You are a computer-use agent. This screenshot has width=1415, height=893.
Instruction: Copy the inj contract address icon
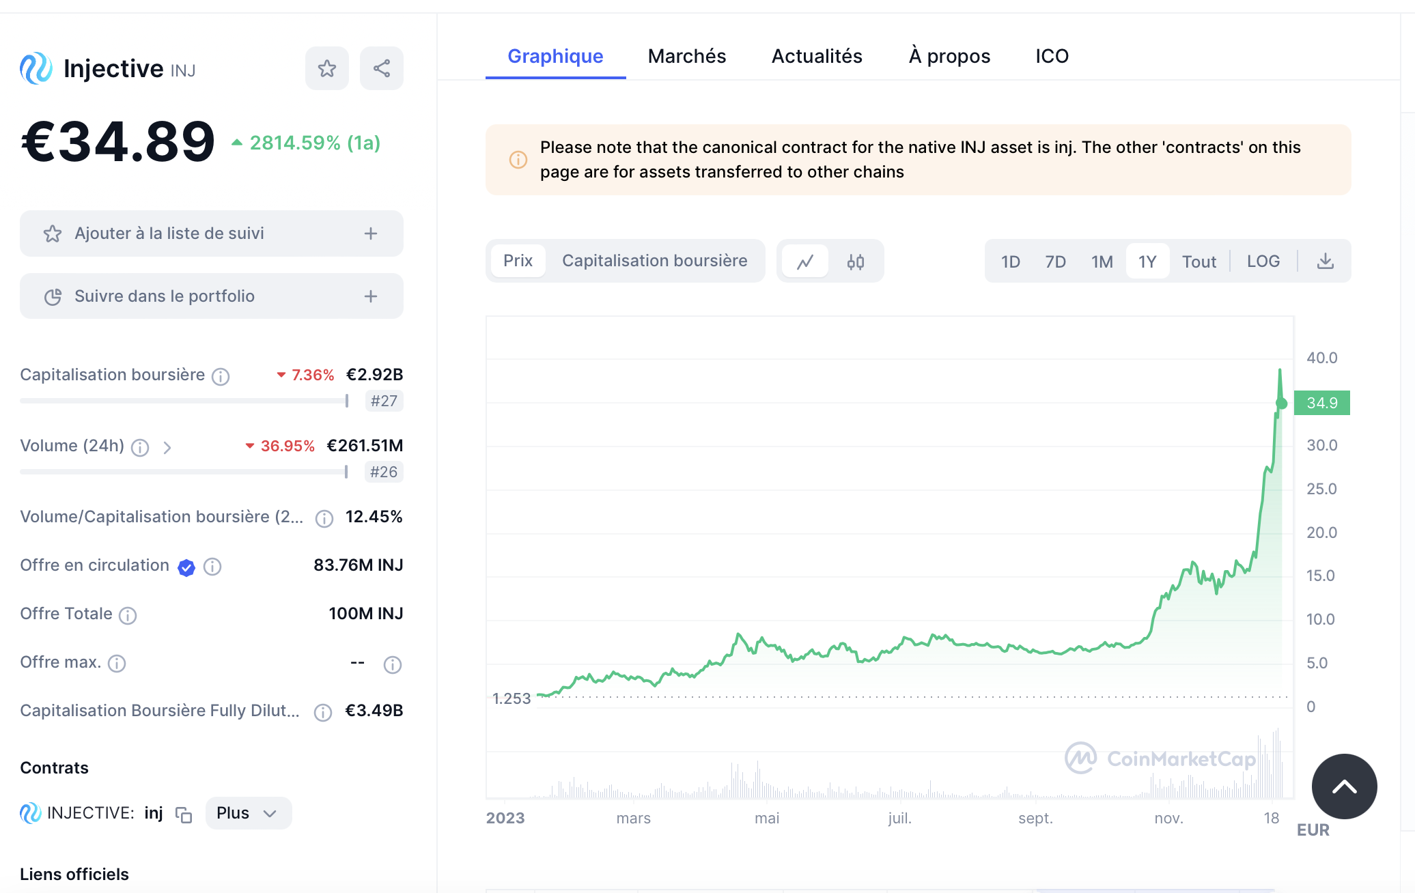tap(184, 814)
